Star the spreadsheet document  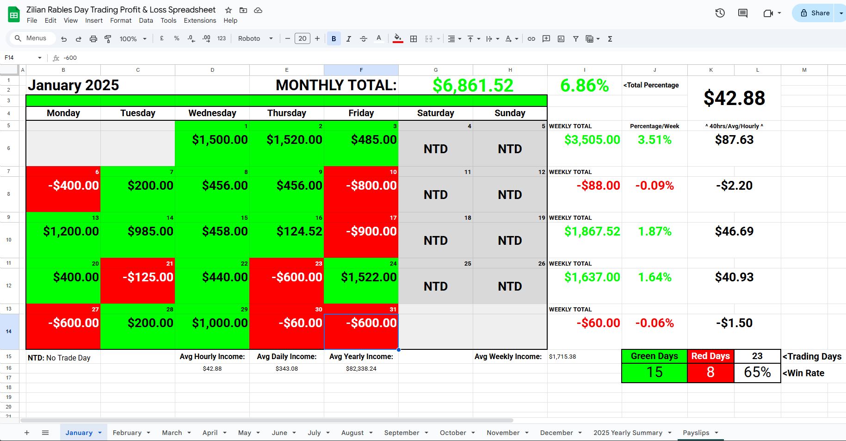click(228, 10)
